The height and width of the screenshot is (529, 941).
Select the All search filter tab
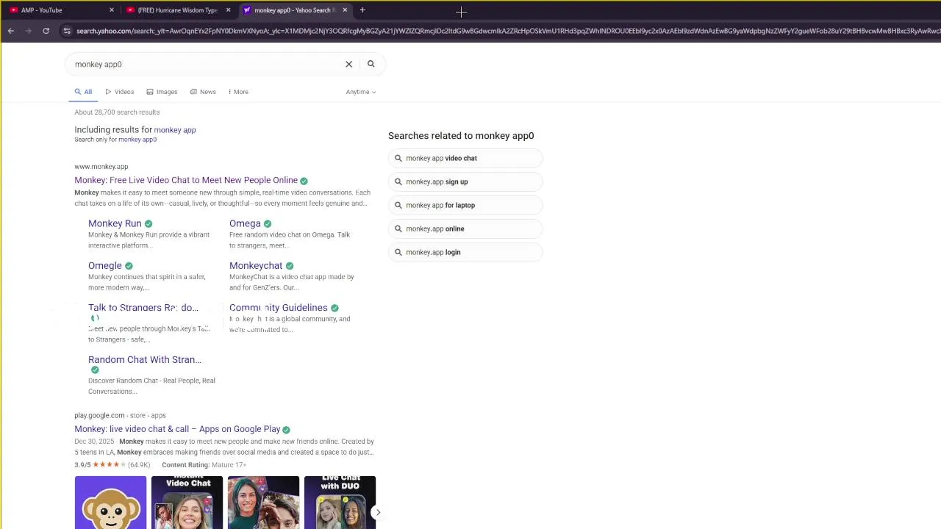point(83,92)
